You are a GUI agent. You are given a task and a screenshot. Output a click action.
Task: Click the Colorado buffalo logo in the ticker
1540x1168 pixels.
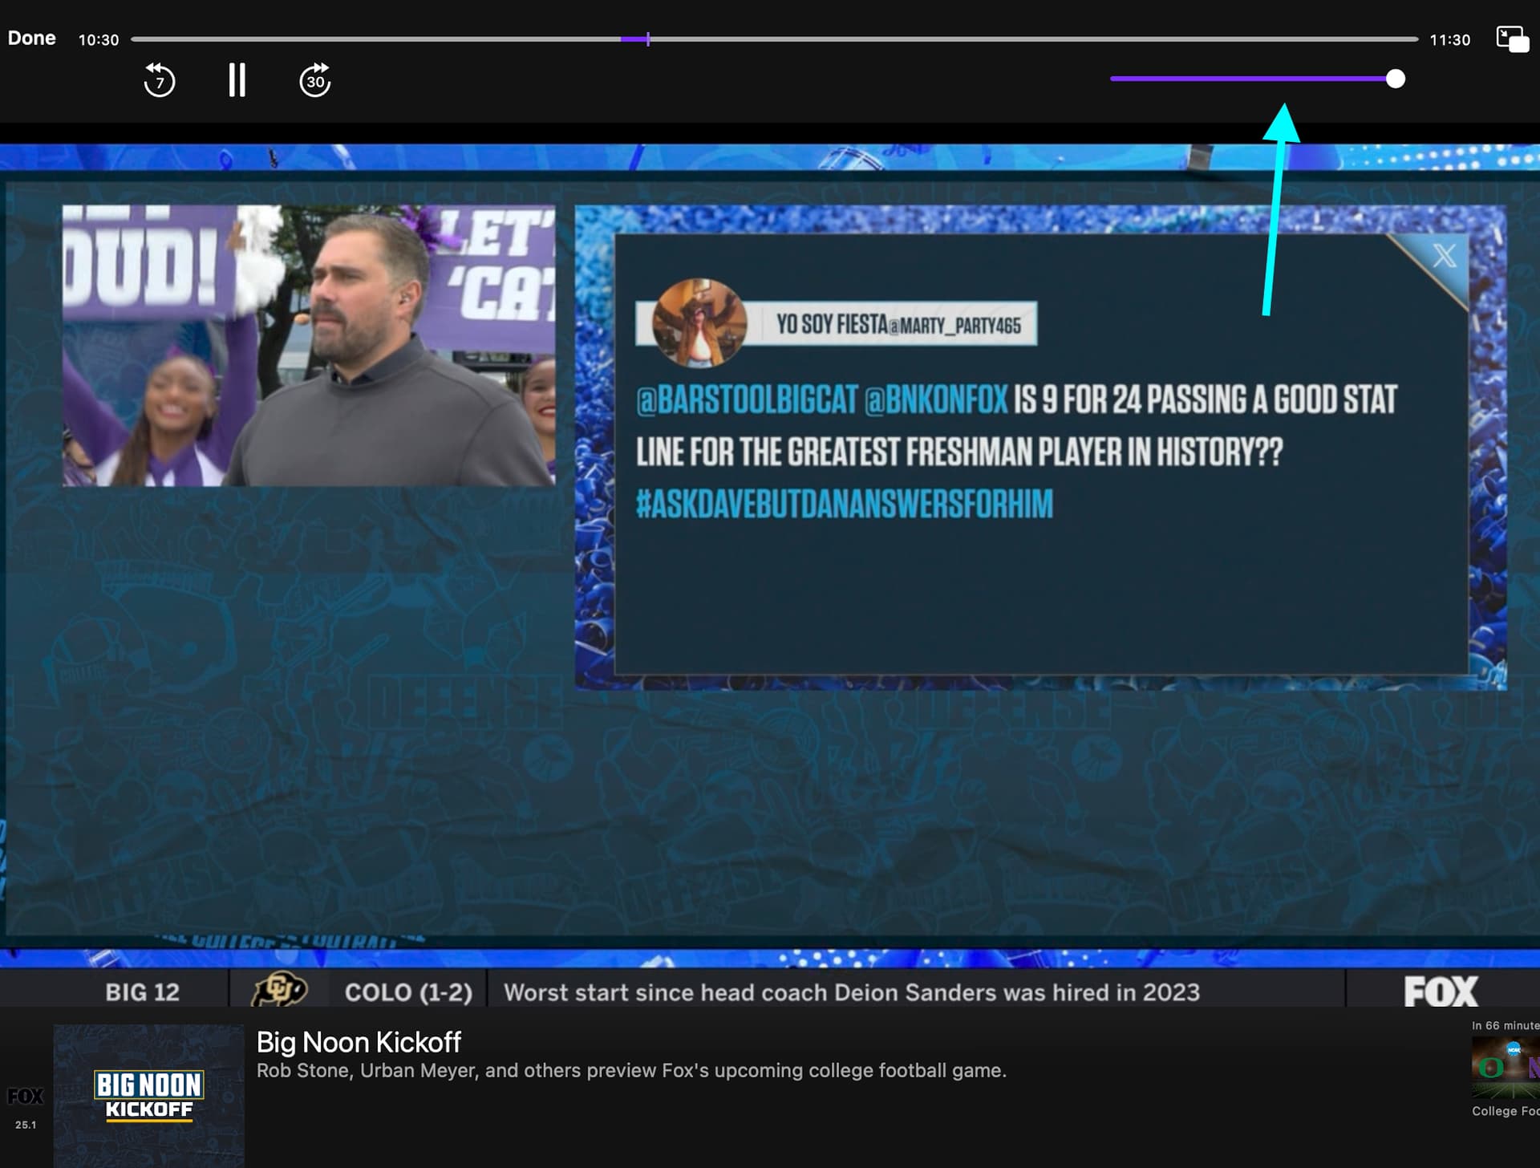tap(279, 989)
